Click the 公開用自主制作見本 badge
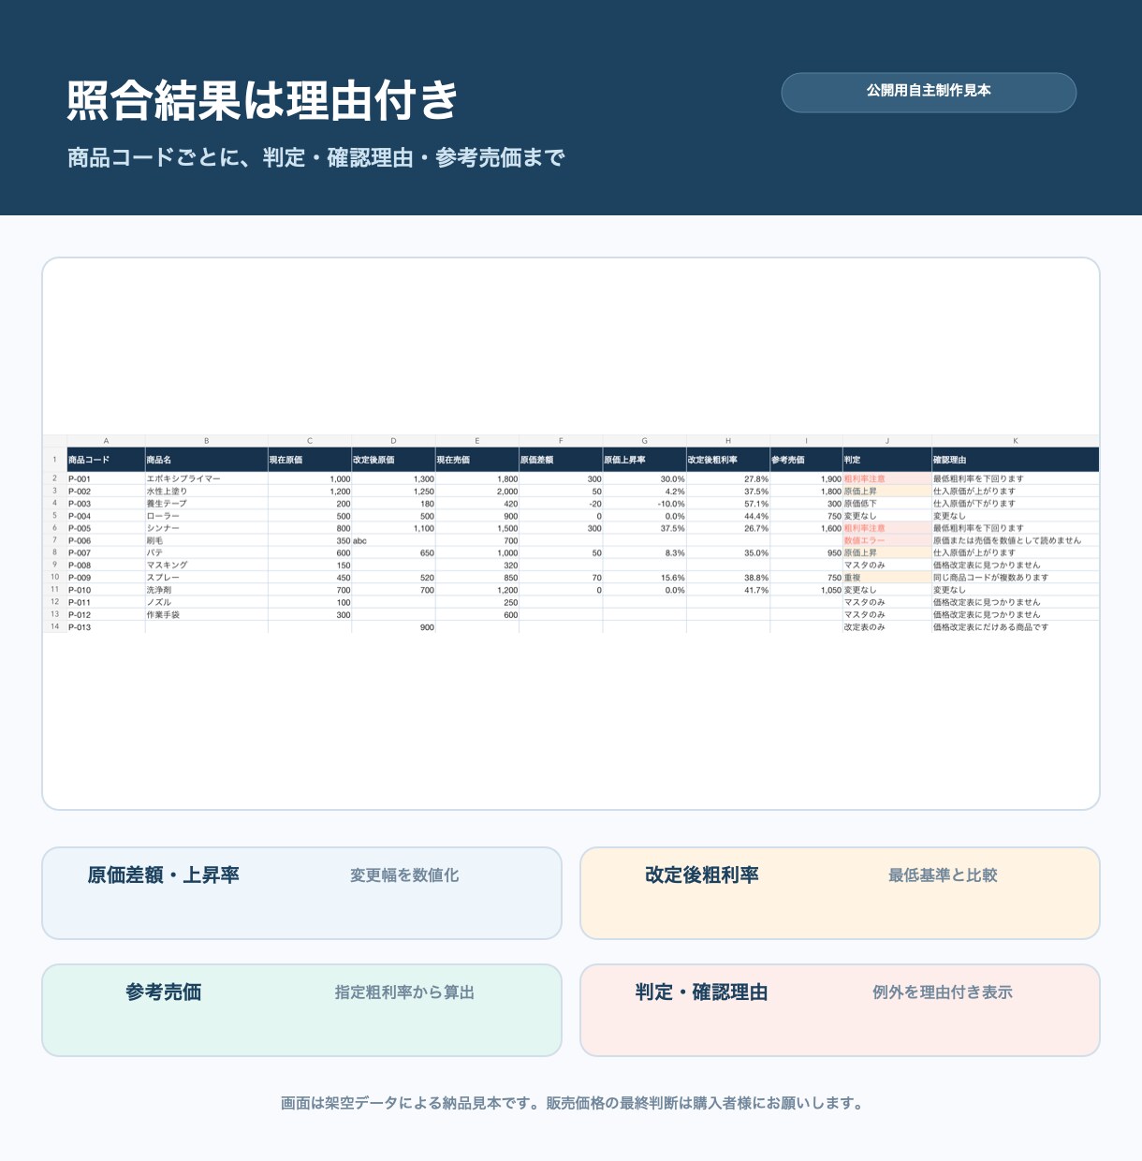Image resolution: width=1142 pixels, height=1161 pixels. point(929,92)
